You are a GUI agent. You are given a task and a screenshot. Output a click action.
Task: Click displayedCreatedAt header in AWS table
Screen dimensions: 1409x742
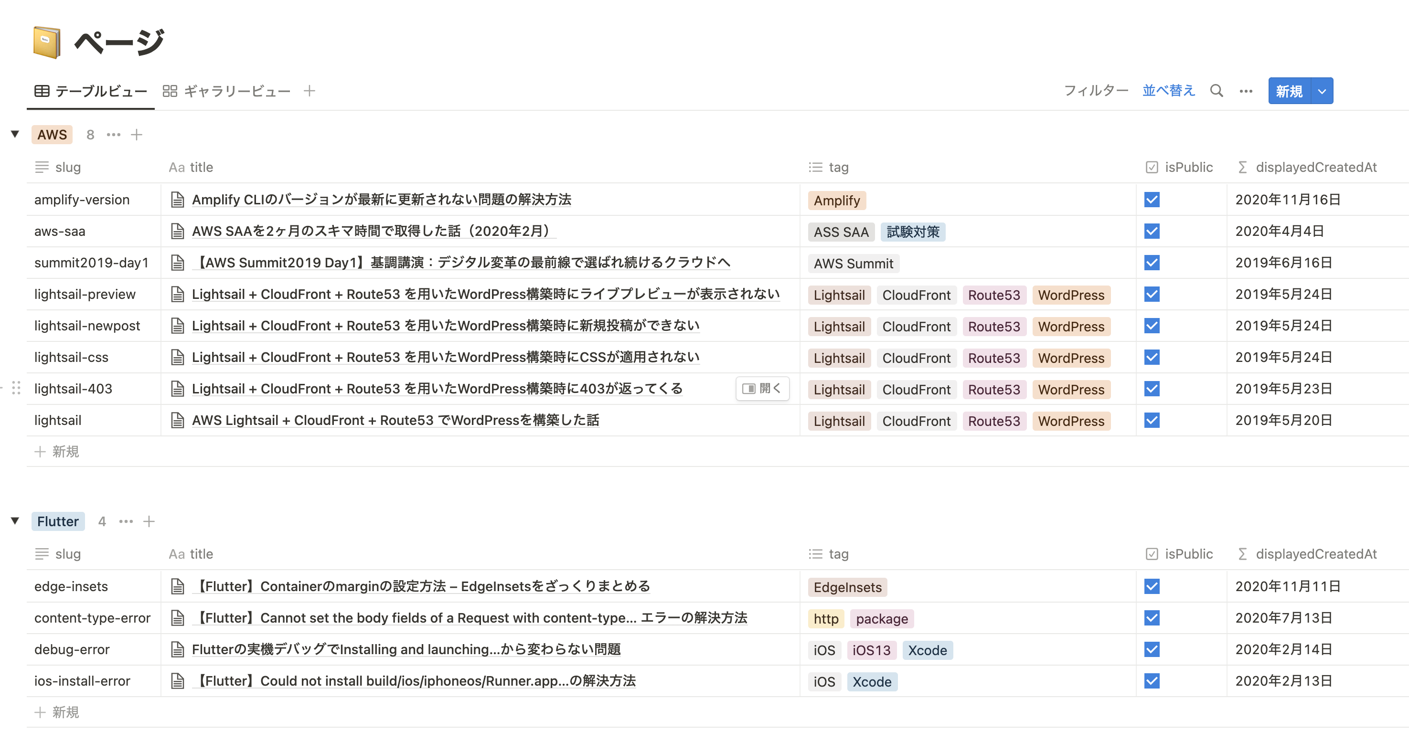point(1307,167)
